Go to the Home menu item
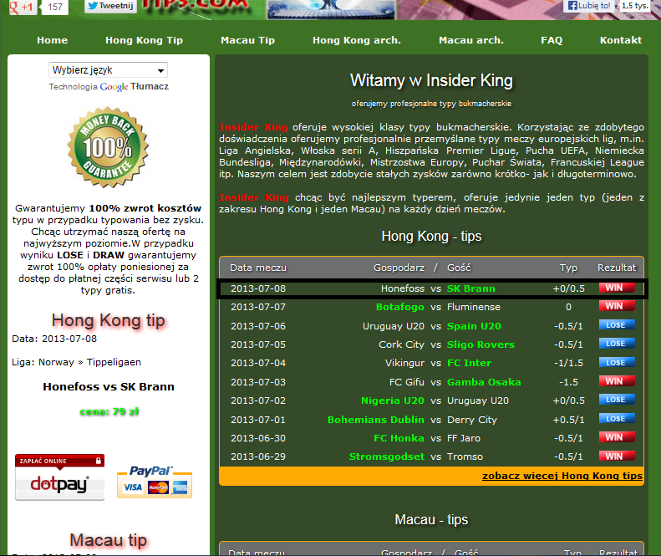The width and height of the screenshot is (661, 556). [53, 40]
